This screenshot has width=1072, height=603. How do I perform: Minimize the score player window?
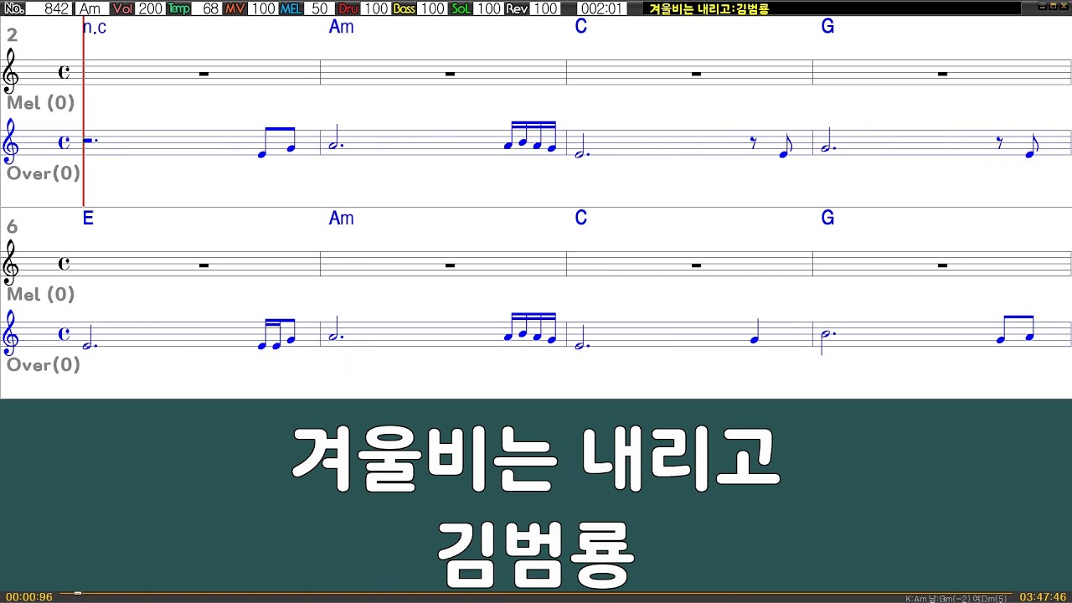(1042, 6)
